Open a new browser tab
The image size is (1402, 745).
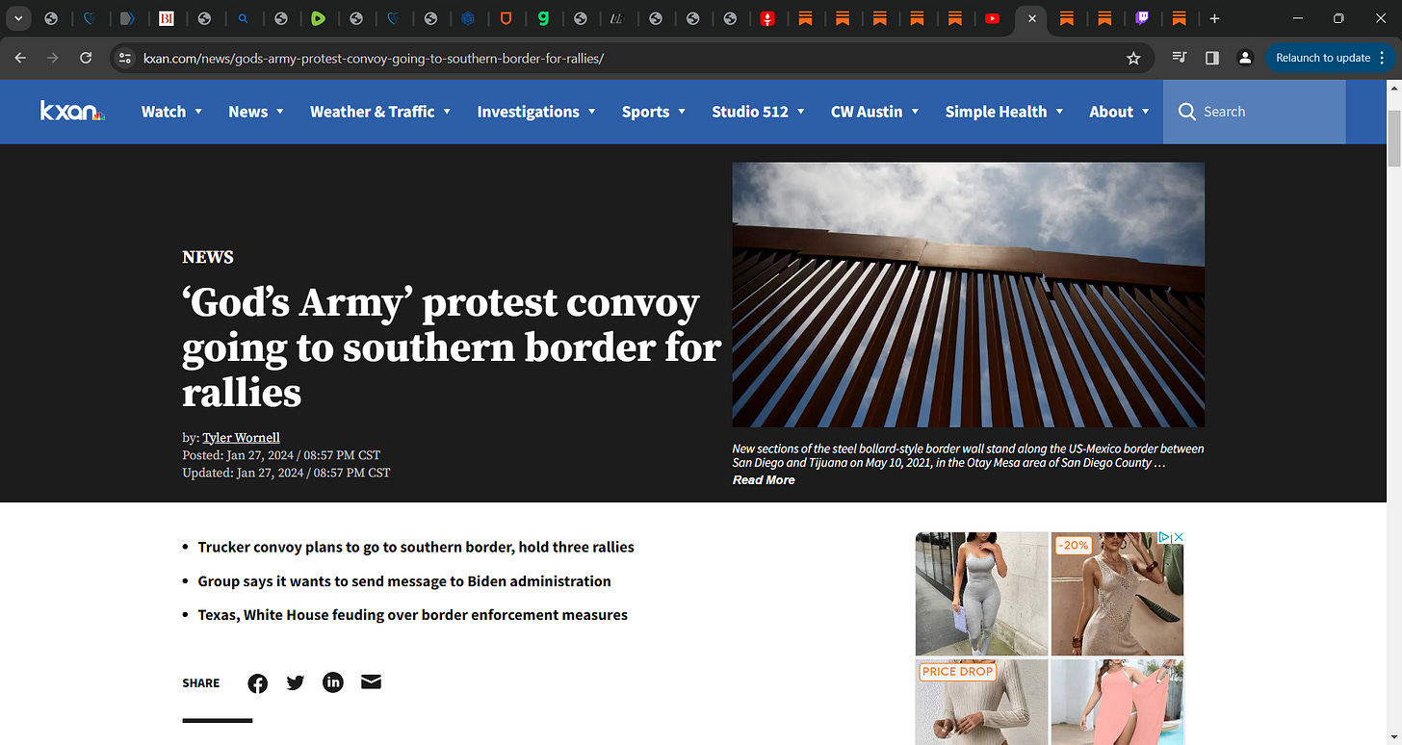1214,18
